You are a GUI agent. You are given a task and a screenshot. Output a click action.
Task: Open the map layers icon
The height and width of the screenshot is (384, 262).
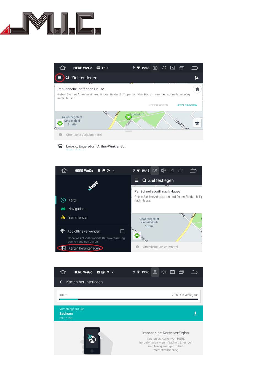click(197, 123)
